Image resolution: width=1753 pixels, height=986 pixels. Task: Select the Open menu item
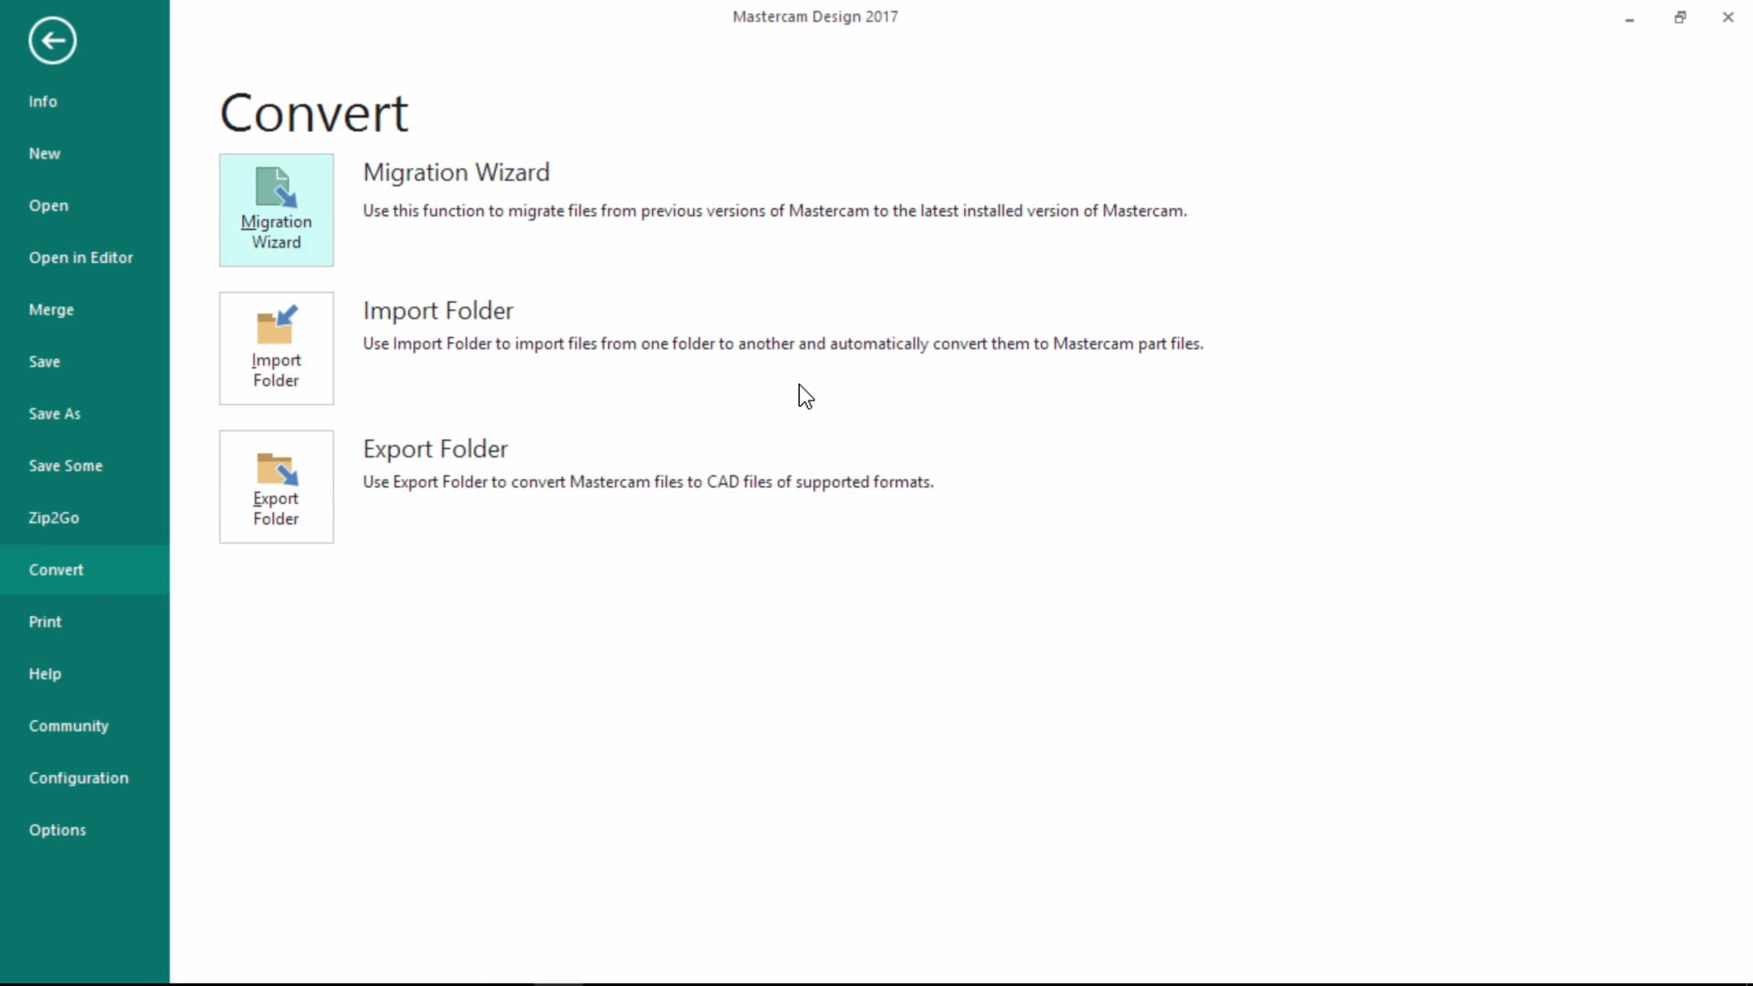click(48, 205)
